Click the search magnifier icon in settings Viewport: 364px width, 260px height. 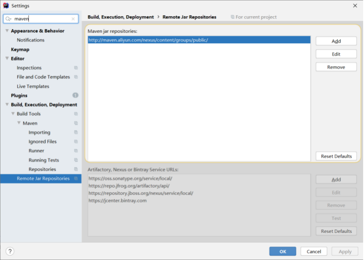[8, 19]
